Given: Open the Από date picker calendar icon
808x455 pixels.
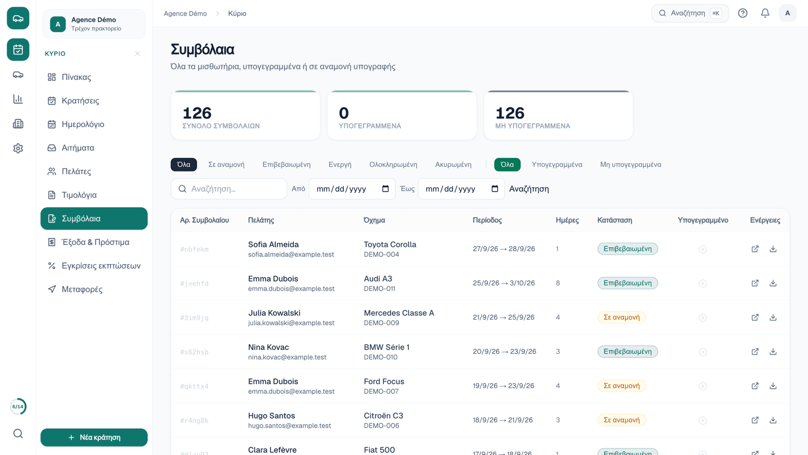Looking at the screenshot, I should pos(385,189).
